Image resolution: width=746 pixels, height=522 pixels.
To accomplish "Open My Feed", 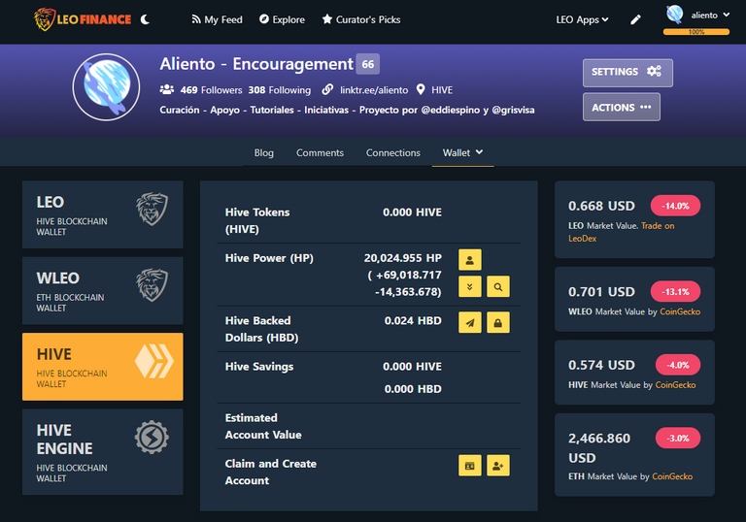I will click(217, 19).
